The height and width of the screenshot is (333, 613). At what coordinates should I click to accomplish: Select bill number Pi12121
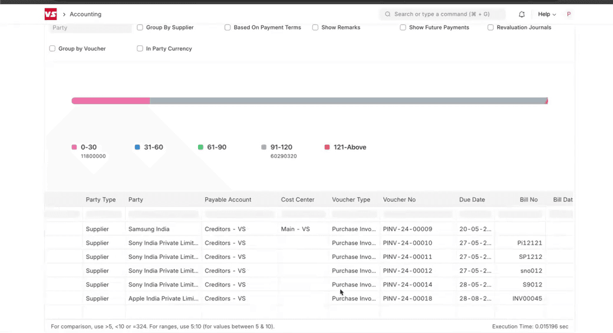click(529, 243)
